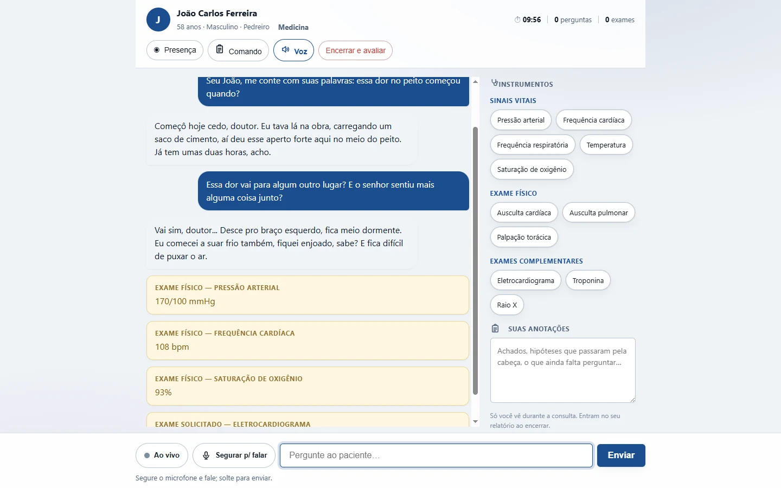Click the Exames Complementares section heading
The height and width of the screenshot is (488, 781).
pos(536,261)
